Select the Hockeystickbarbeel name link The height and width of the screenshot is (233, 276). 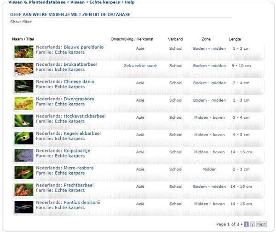tap(85, 116)
